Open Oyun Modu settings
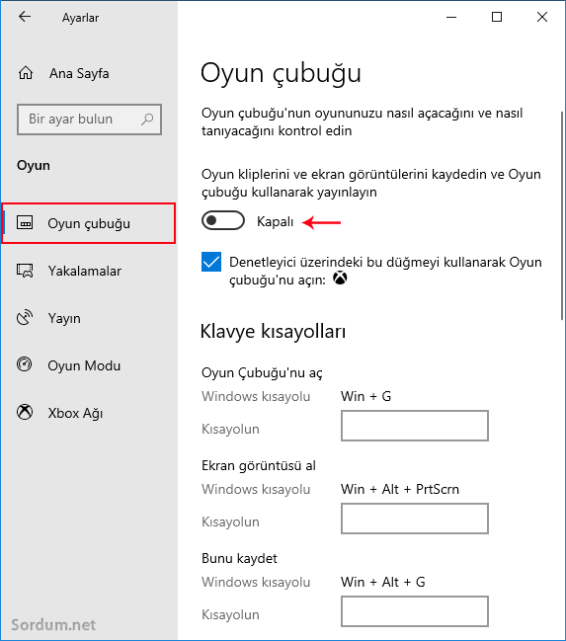The width and height of the screenshot is (566, 641). click(x=89, y=365)
